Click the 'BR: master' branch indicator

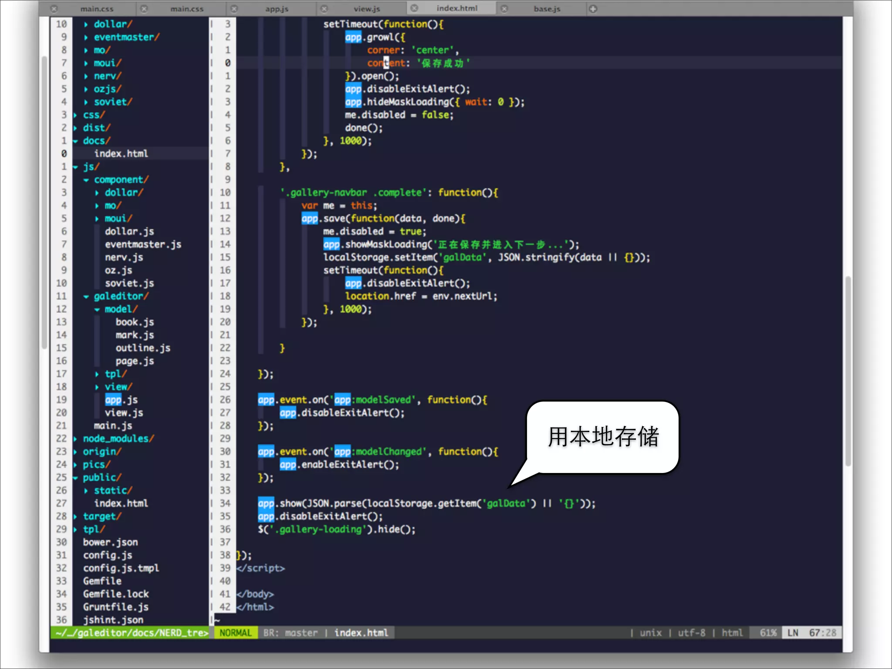coord(291,633)
